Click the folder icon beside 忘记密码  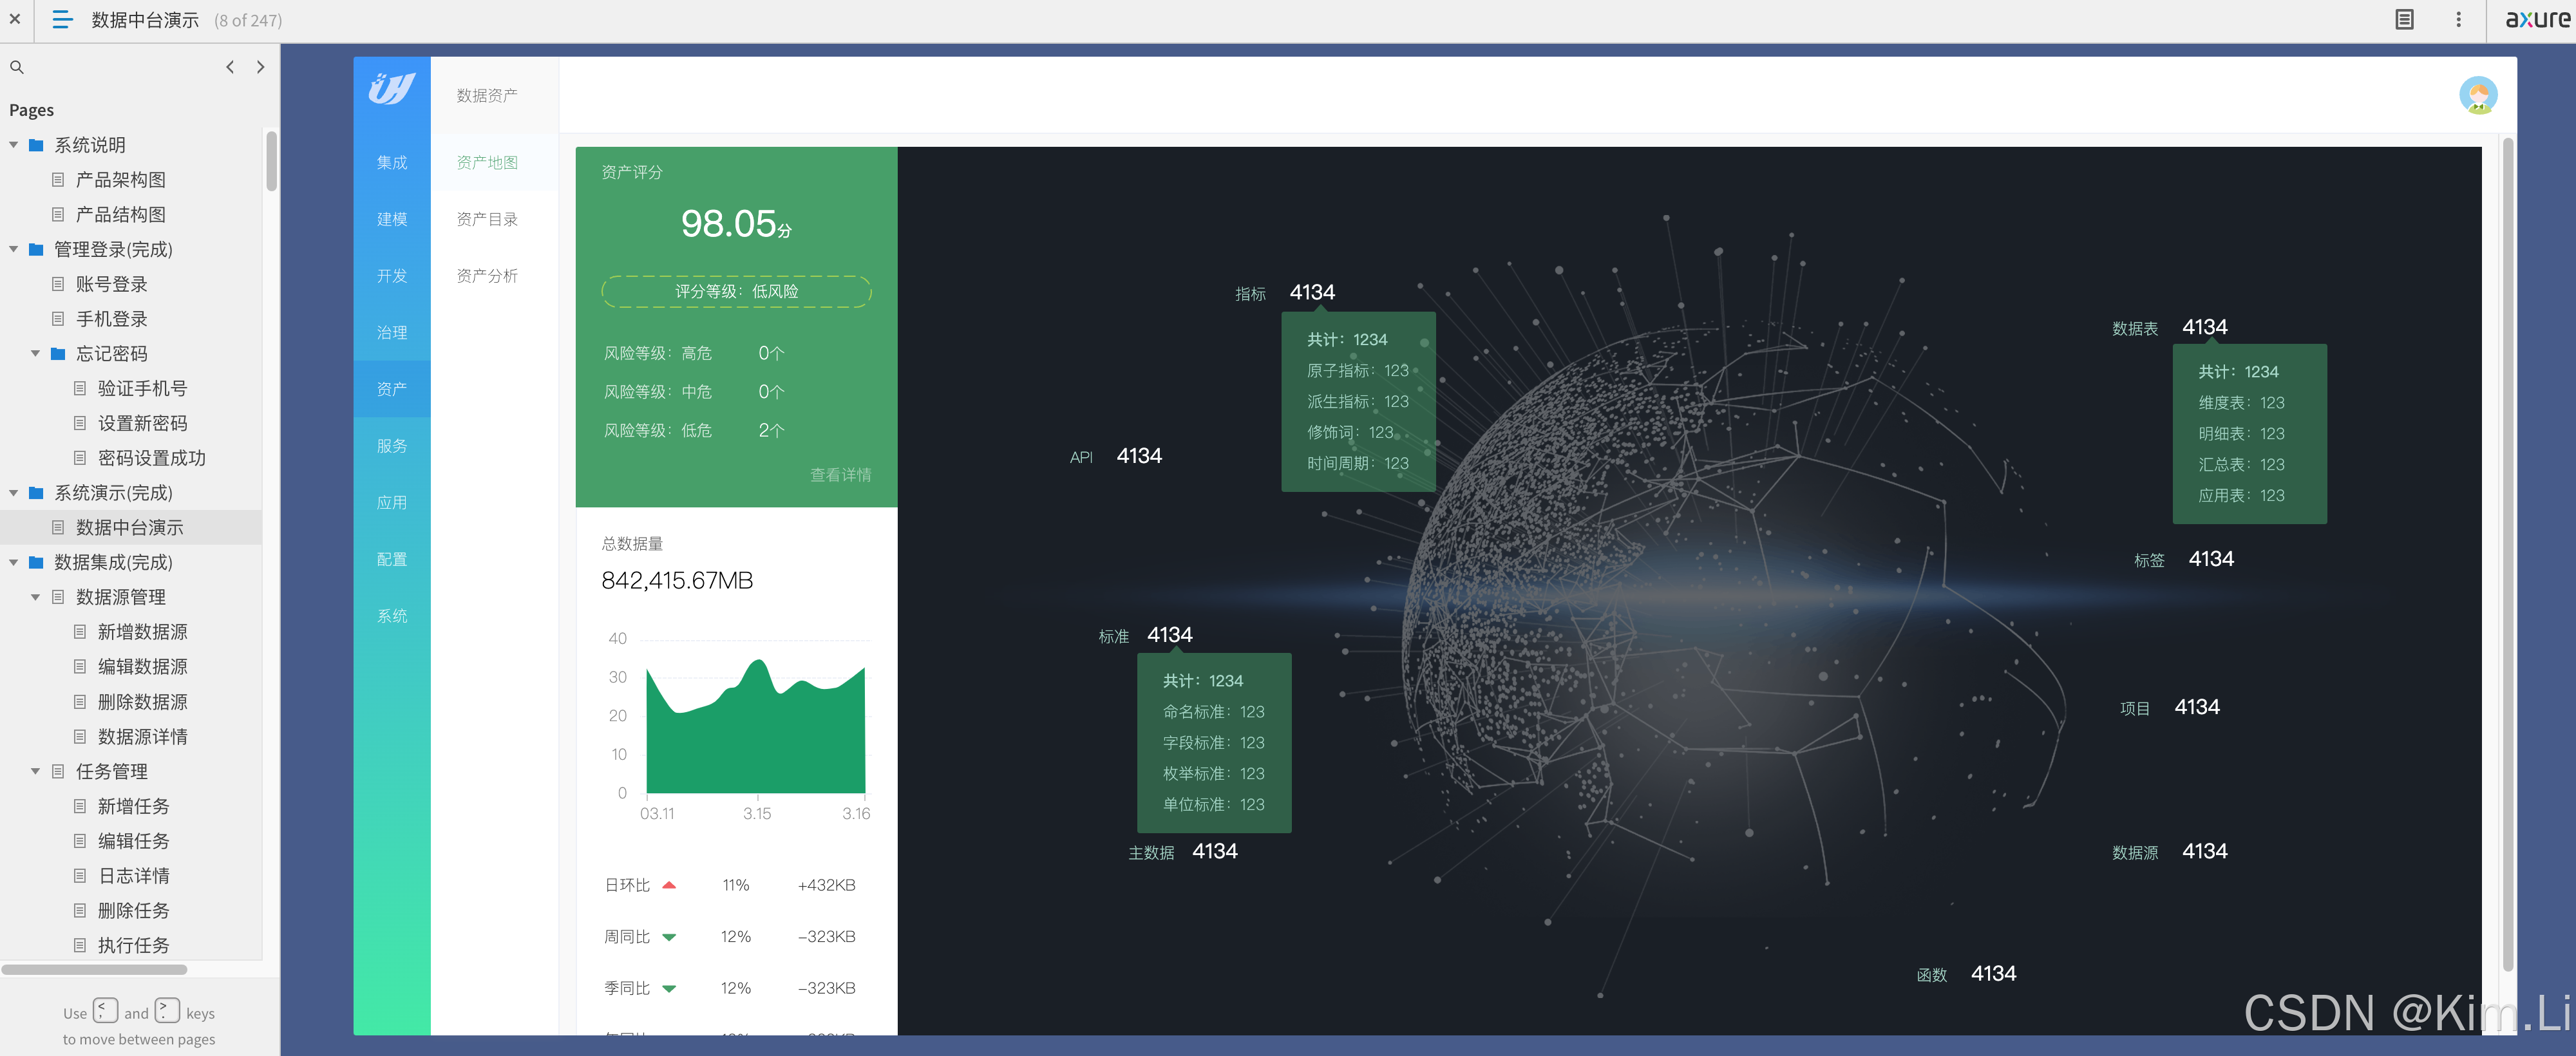(x=58, y=354)
